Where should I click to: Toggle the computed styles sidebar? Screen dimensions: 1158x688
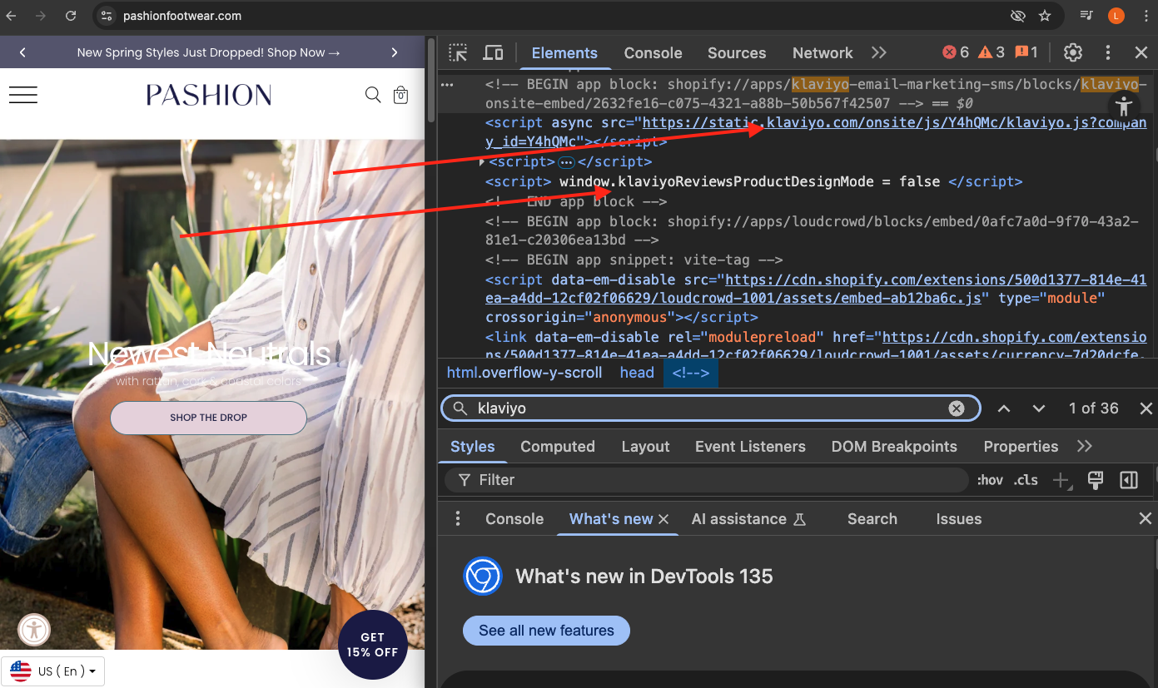click(x=1129, y=480)
